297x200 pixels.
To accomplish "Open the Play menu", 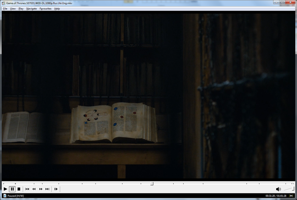I will [21, 9].
